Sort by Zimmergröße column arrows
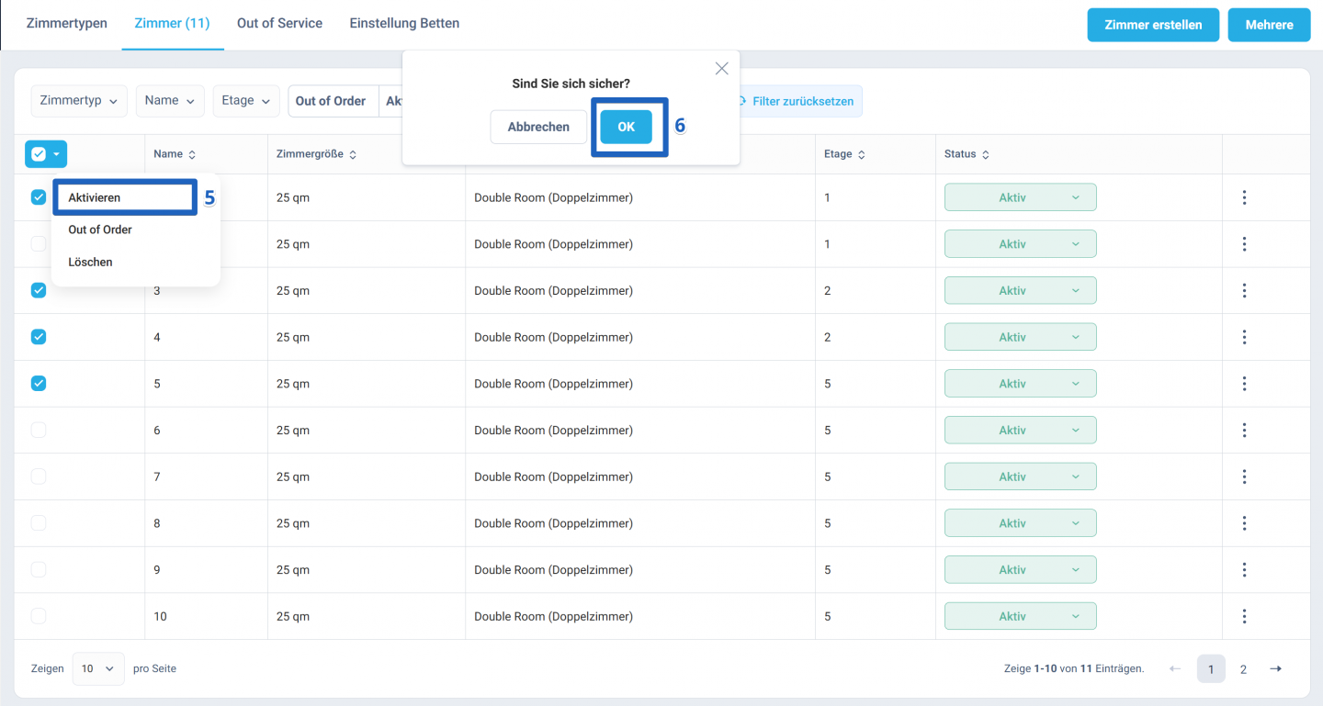Viewport: 1323px width, 706px height. (353, 154)
